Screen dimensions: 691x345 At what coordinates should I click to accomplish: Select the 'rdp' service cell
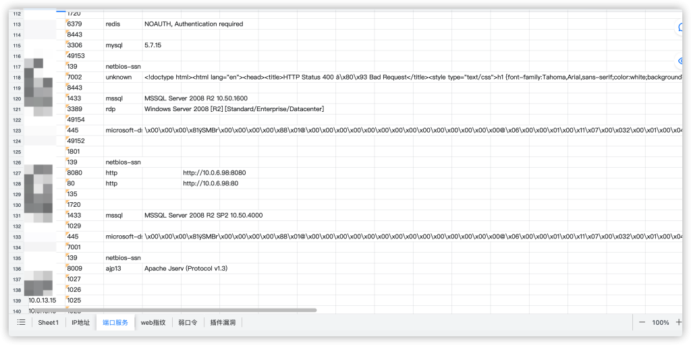tap(123, 108)
